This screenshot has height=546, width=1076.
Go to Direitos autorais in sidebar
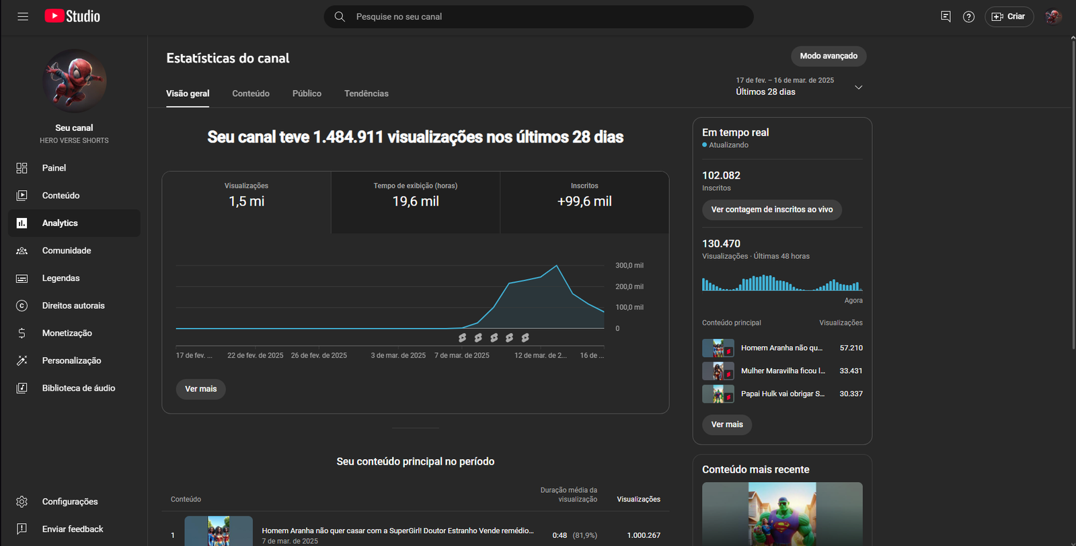pyautogui.click(x=73, y=305)
